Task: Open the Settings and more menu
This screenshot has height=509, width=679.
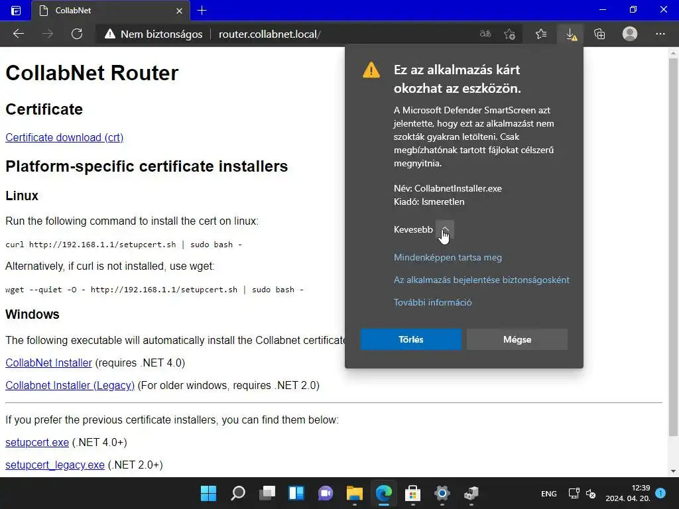Action: (x=660, y=34)
